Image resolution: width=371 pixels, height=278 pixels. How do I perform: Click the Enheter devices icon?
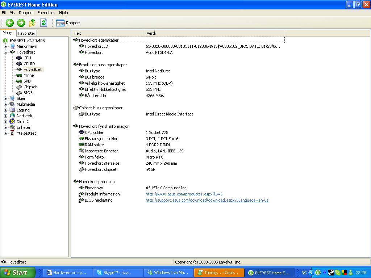[12, 127]
